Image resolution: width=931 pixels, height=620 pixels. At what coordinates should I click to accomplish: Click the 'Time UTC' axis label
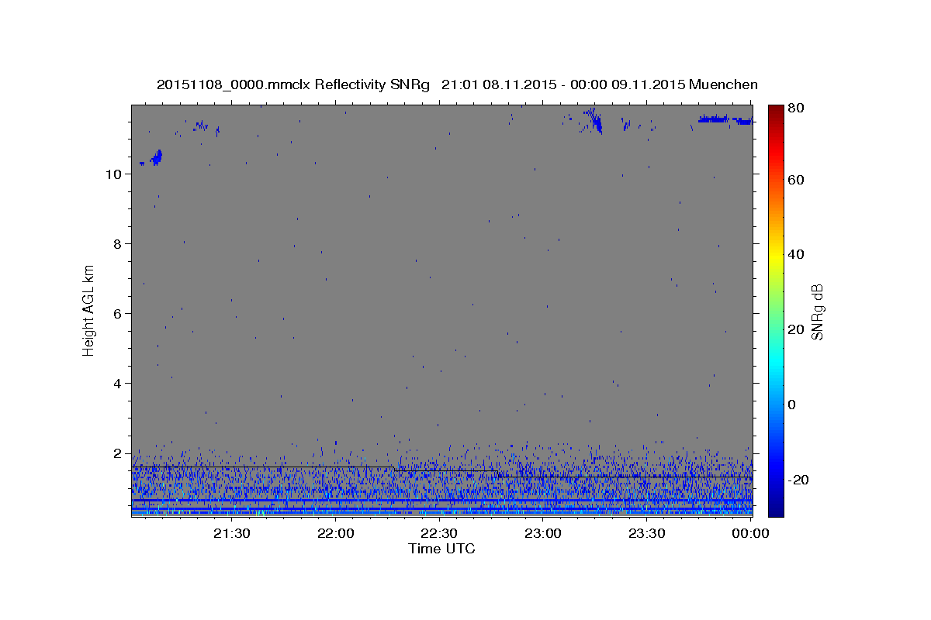pyautogui.click(x=441, y=549)
